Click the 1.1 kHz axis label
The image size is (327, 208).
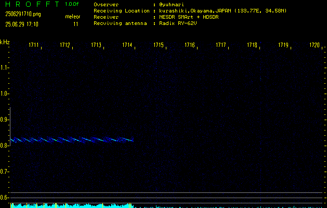tap(4, 68)
